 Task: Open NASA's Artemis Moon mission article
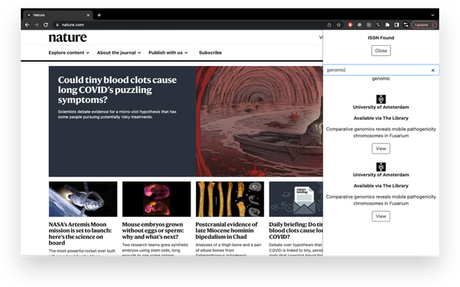point(80,233)
